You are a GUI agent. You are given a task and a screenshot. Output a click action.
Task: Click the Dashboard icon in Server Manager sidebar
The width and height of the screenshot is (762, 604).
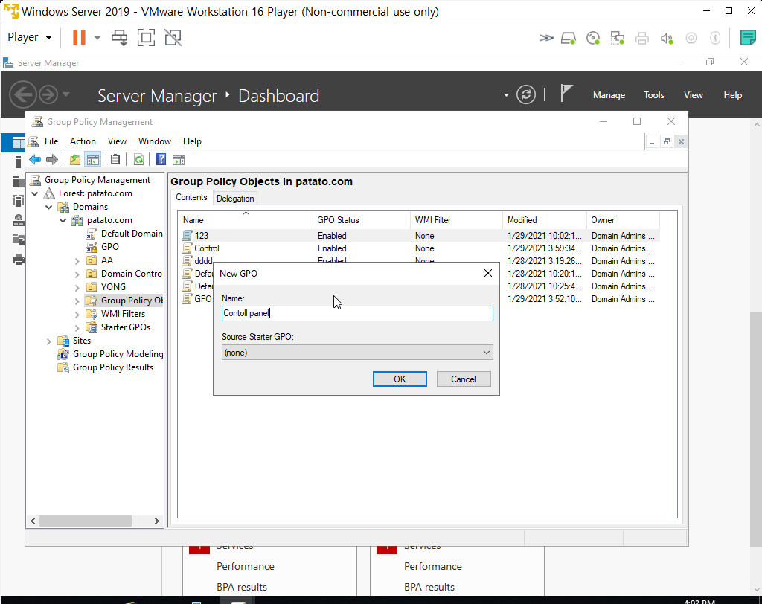point(18,143)
